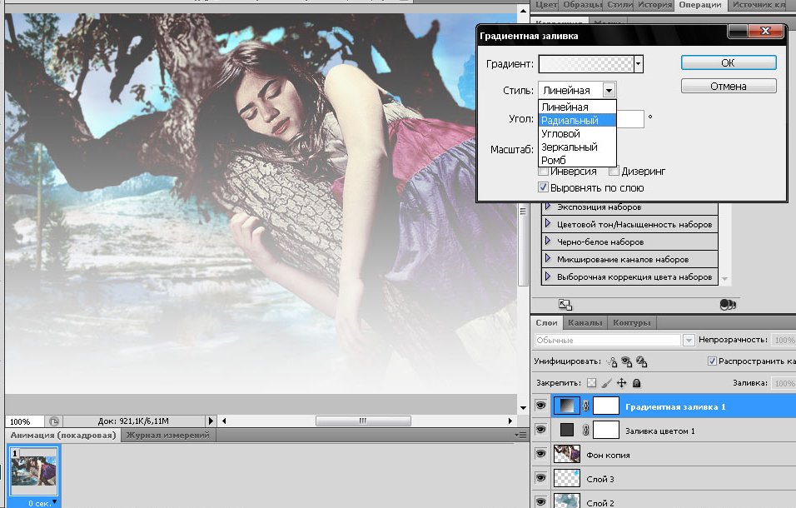
Task: Click the horizontal scrollbar left arrow
Action: [x=224, y=421]
